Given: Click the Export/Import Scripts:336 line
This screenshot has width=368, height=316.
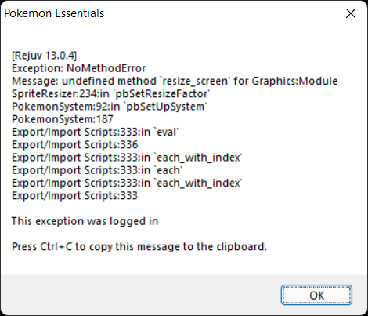Looking at the screenshot, I should click(x=75, y=145).
